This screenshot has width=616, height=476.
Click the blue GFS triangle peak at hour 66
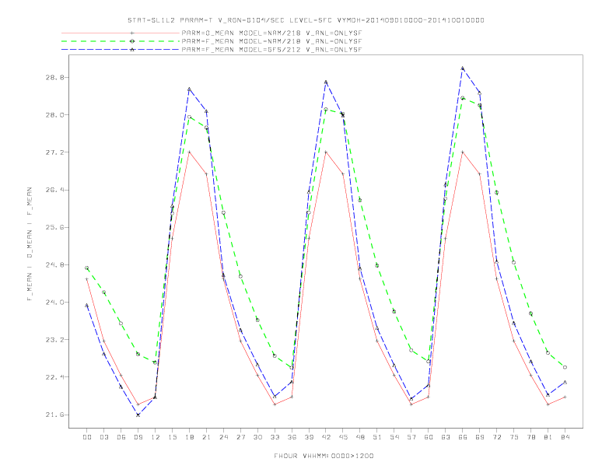pos(463,68)
